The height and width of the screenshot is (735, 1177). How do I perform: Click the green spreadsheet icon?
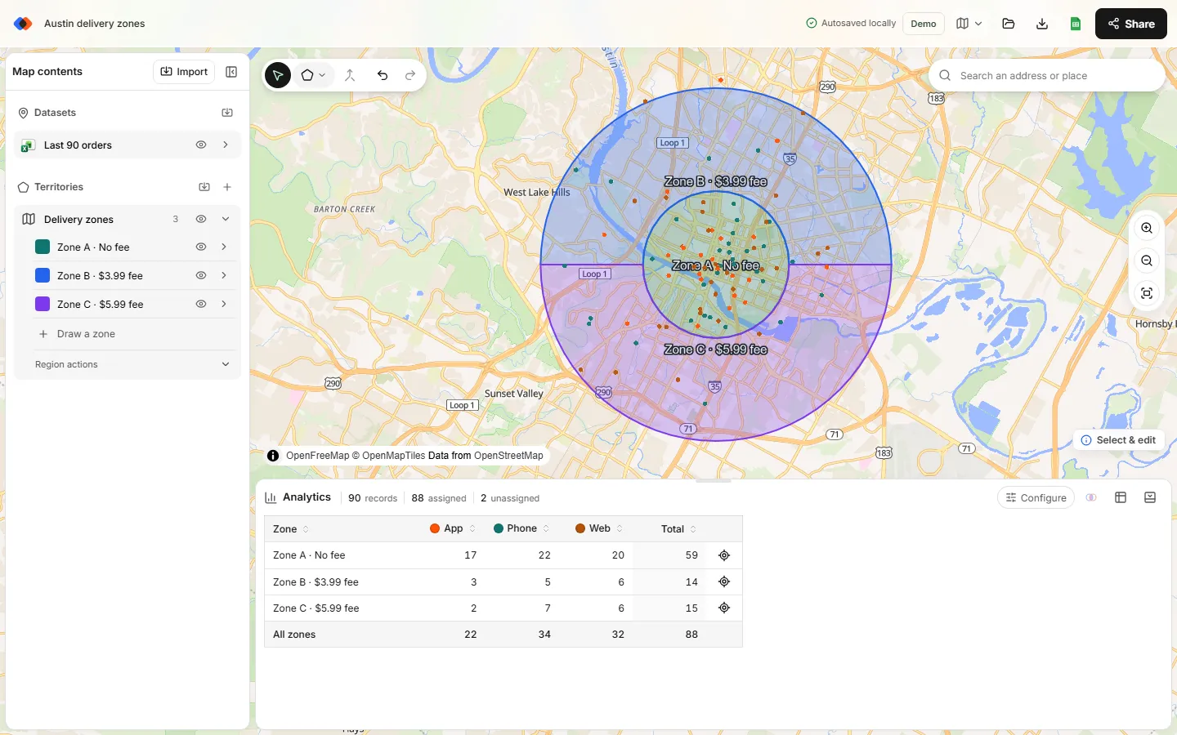(x=1076, y=24)
